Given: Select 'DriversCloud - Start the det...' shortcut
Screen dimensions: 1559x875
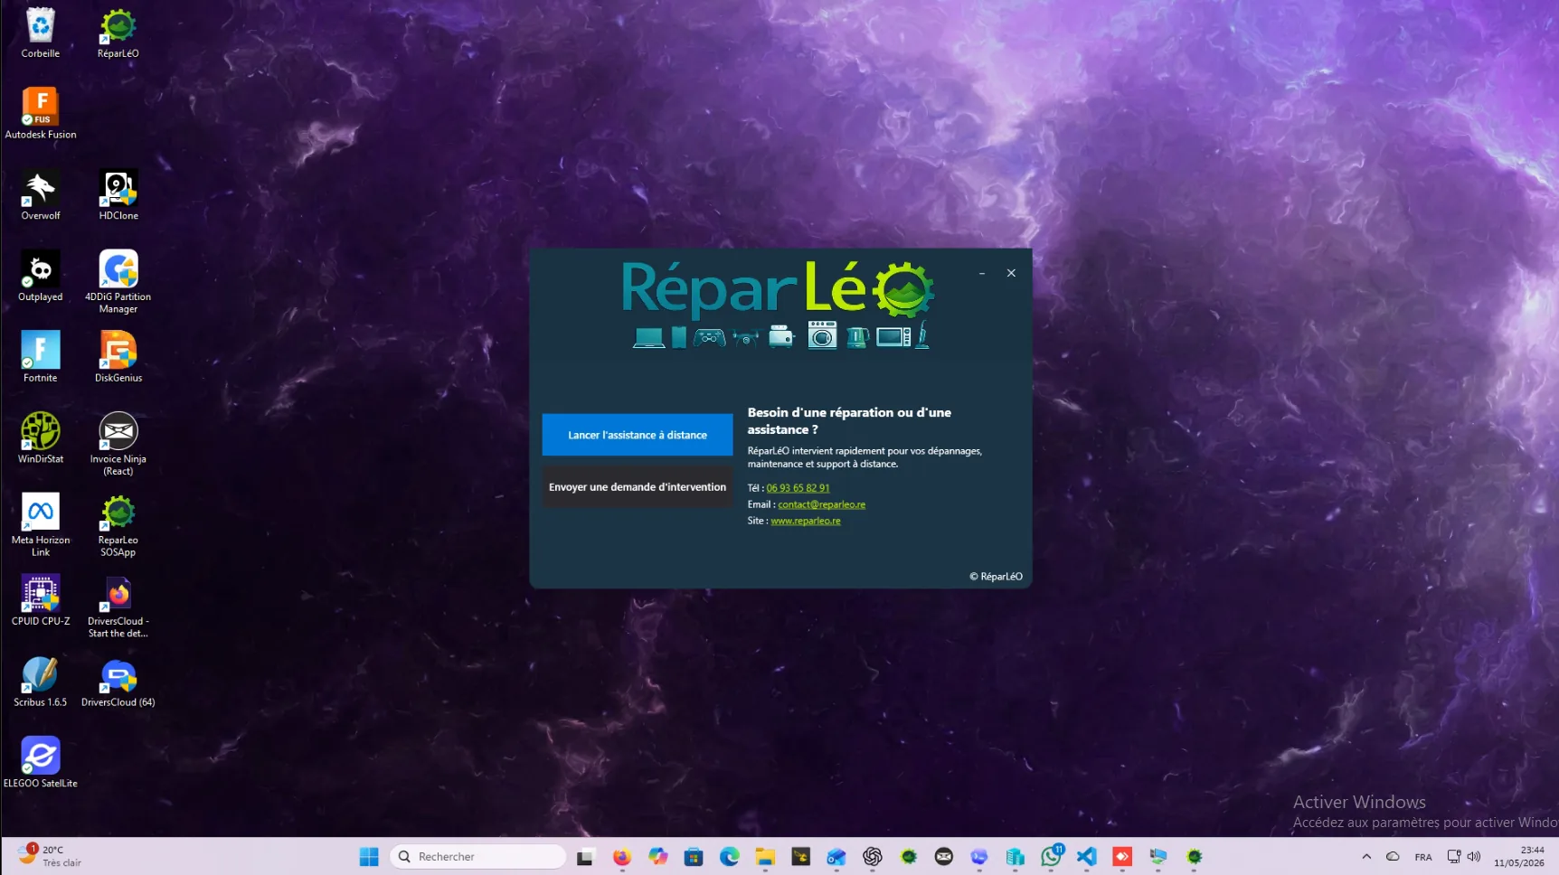Looking at the screenshot, I should (x=118, y=606).
